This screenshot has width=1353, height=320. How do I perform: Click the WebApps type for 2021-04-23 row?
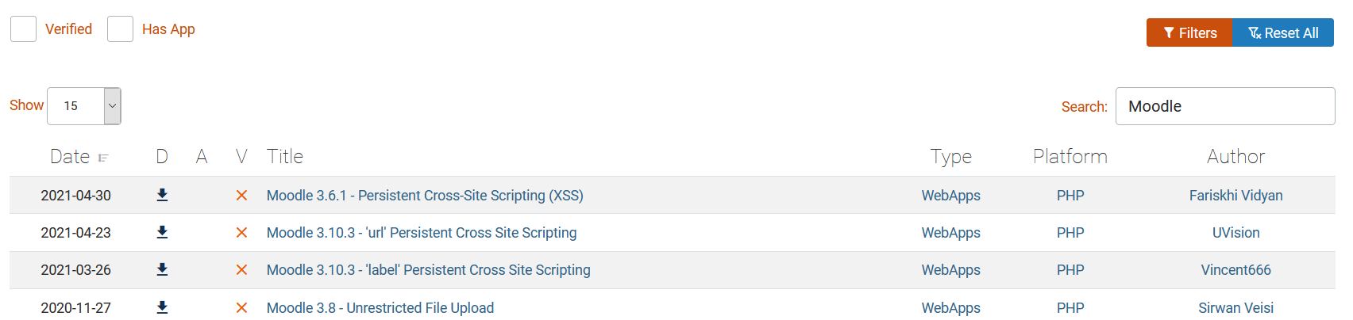point(950,233)
